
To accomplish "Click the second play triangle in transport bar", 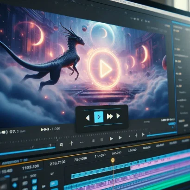I will [x=120, y=138].
